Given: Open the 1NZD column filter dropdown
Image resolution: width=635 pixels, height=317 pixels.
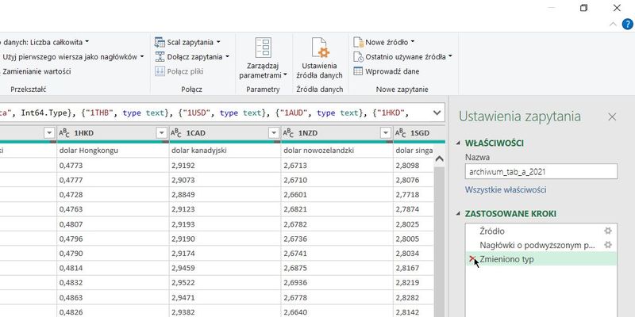Looking at the screenshot, I should [386, 132].
